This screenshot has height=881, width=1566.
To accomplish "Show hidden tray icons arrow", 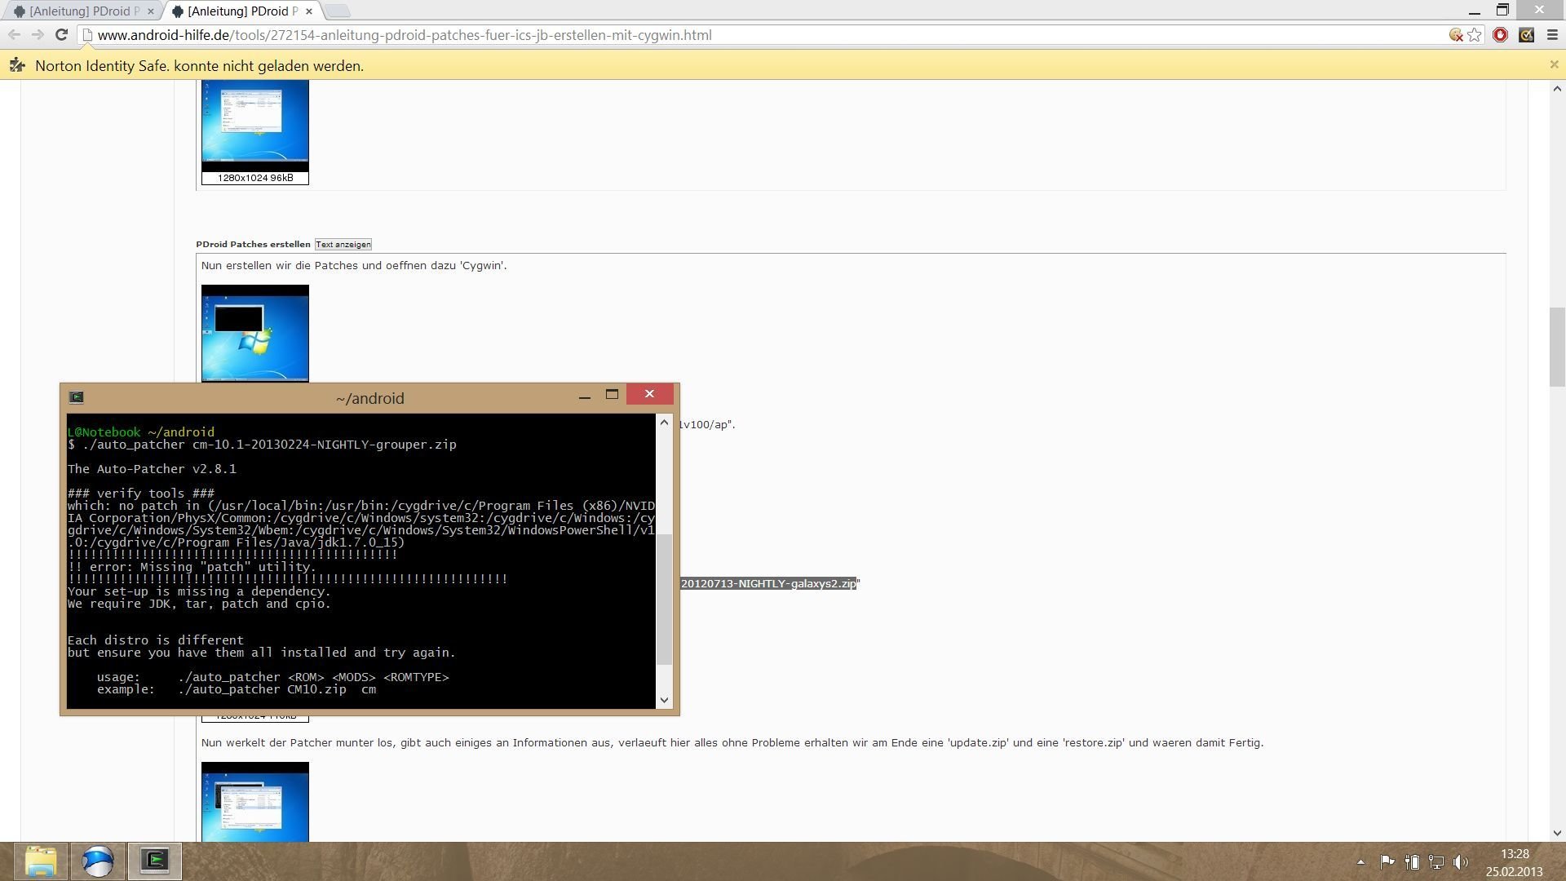I will (x=1360, y=862).
